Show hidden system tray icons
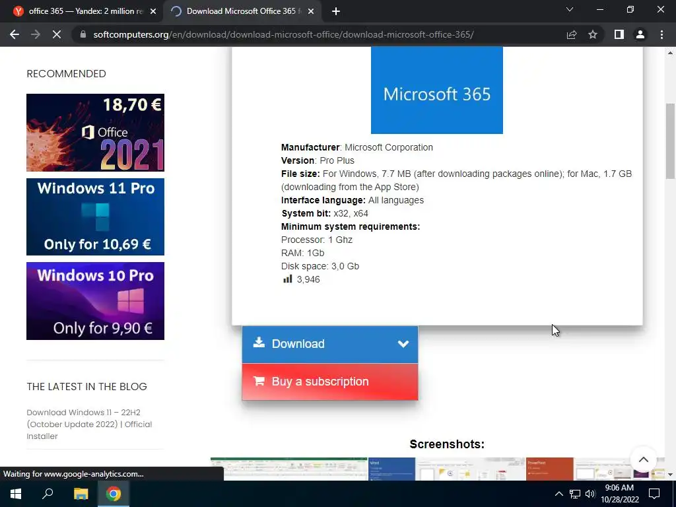This screenshot has height=507, width=676. coord(558,494)
